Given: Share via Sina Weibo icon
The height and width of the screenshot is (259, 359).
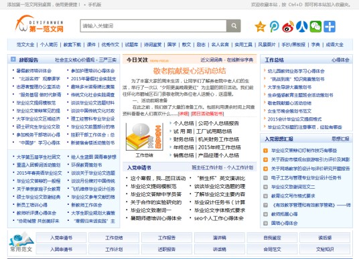Looking at the screenshot, I should point(288,27).
